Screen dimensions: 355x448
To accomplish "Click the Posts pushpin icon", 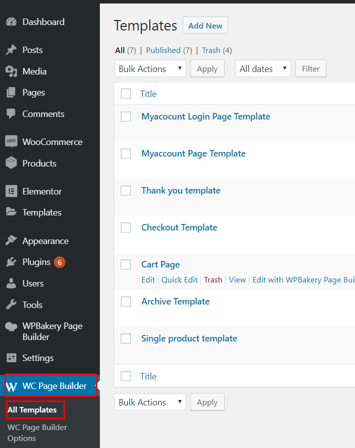I will [x=11, y=50].
